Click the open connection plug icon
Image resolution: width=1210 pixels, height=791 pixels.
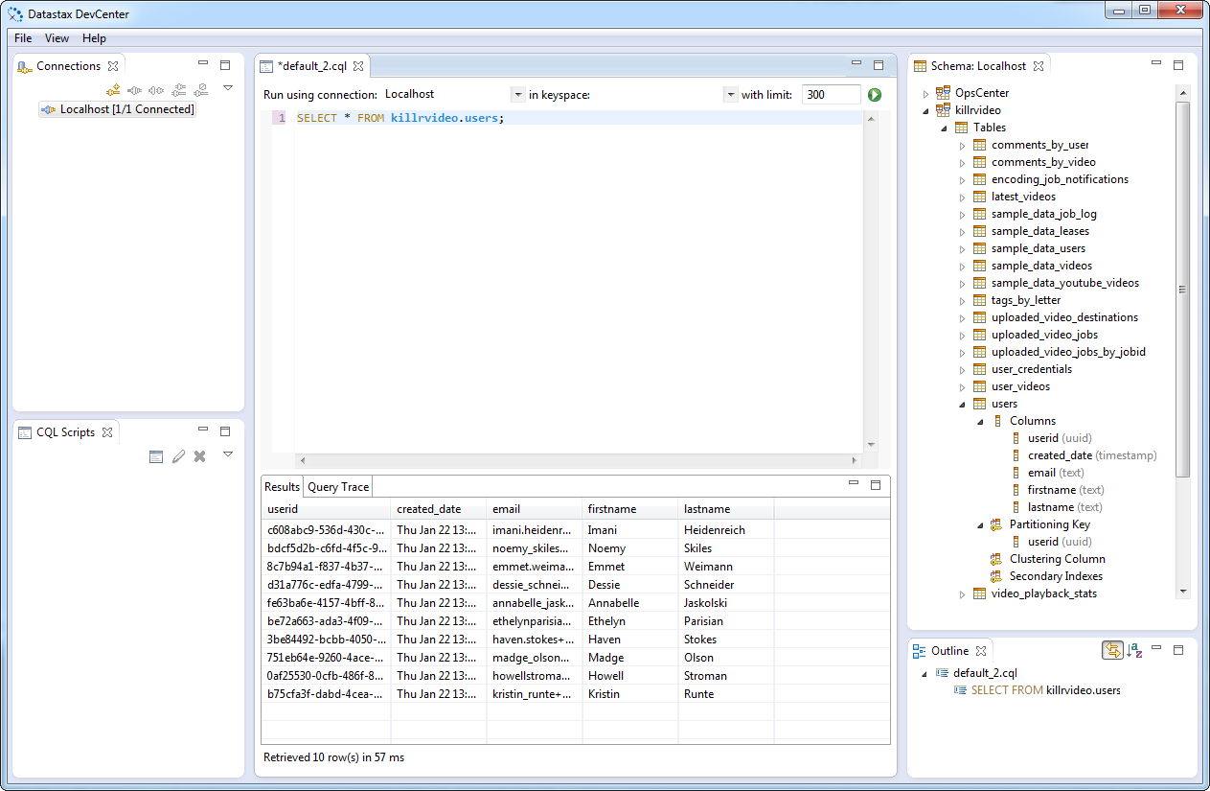[135, 89]
